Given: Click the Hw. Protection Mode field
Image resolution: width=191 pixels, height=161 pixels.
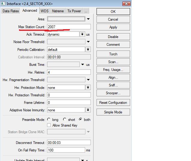Looking at the screenshot, I should [x=66, y=88].
